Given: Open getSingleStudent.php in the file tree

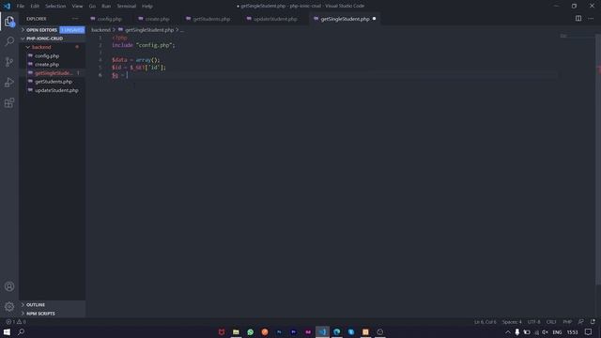Looking at the screenshot, I should [53, 73].
